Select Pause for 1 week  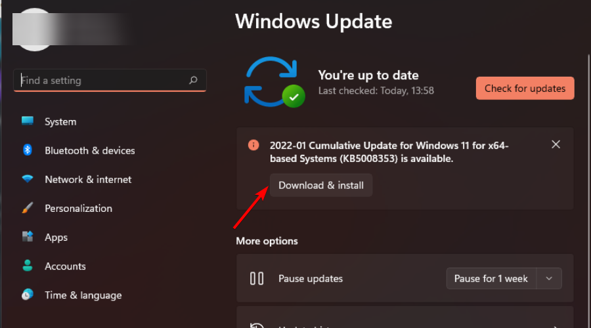491,278
